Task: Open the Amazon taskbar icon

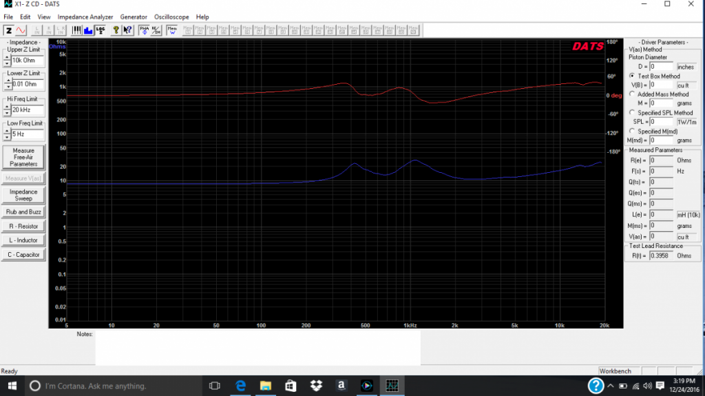Action: [341, 386]
